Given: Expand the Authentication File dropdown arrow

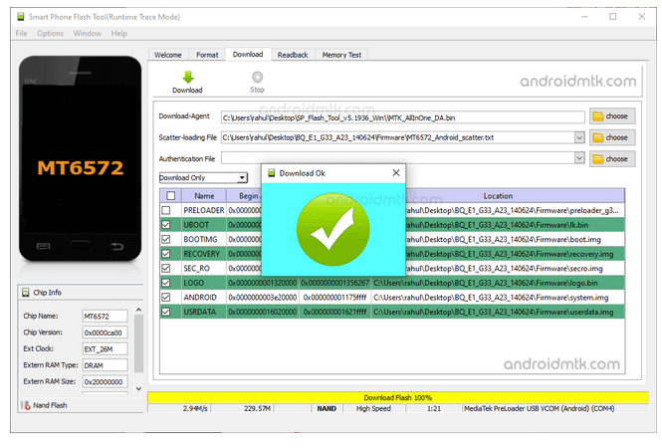Looking at the screenshot, I should click(579, 158).
